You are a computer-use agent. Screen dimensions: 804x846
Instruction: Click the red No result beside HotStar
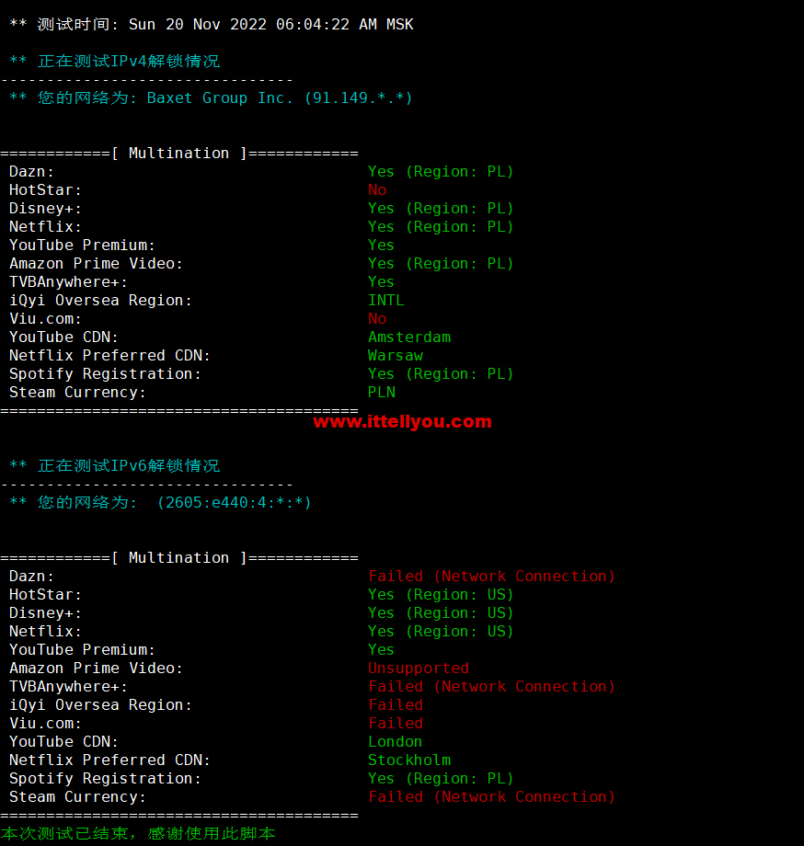click(377, 190)
